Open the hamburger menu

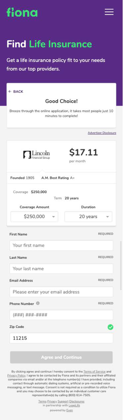tap(109, 12)
